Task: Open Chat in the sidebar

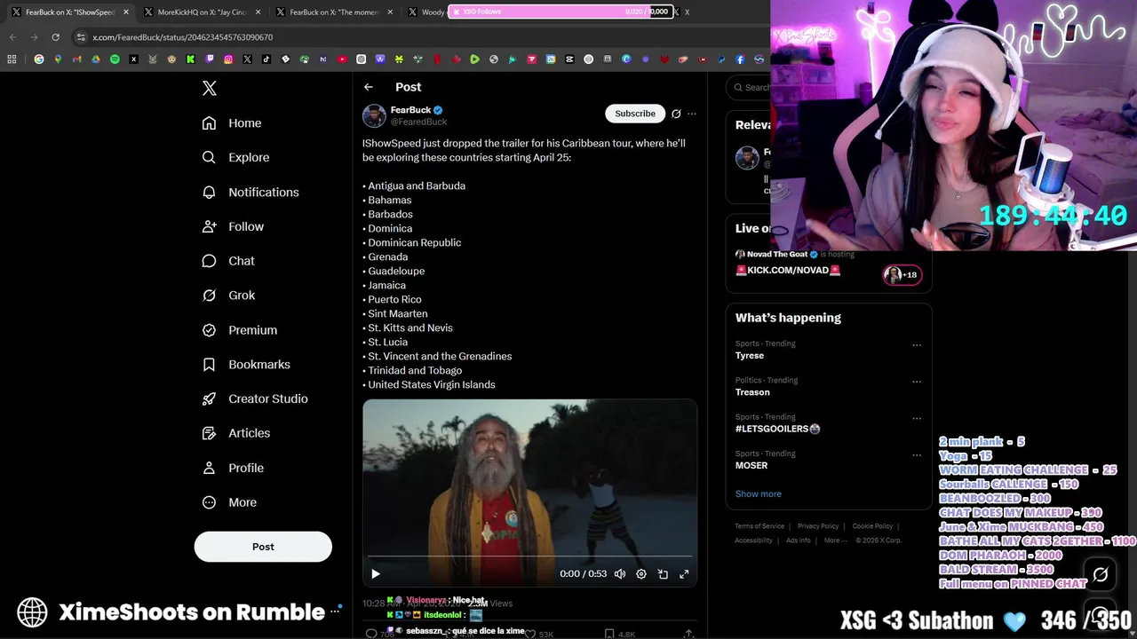Action: click(x=228, y=261)
